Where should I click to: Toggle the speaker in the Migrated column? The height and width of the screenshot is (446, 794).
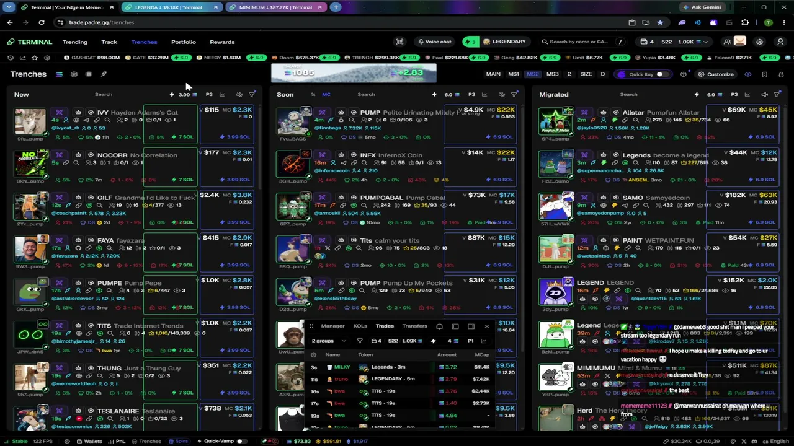click(x=764, y=95)
